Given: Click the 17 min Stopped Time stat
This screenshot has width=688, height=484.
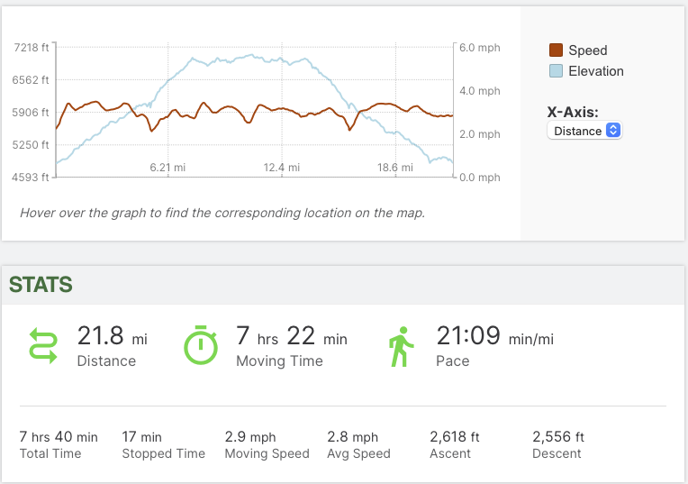Looking at the screenshot, I should (163, 444).
